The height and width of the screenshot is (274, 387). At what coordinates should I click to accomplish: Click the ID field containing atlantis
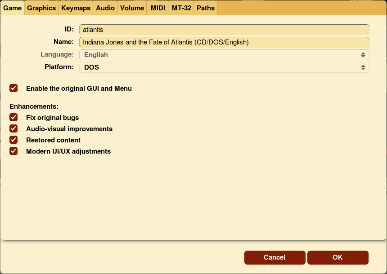[x=224, y=30]
